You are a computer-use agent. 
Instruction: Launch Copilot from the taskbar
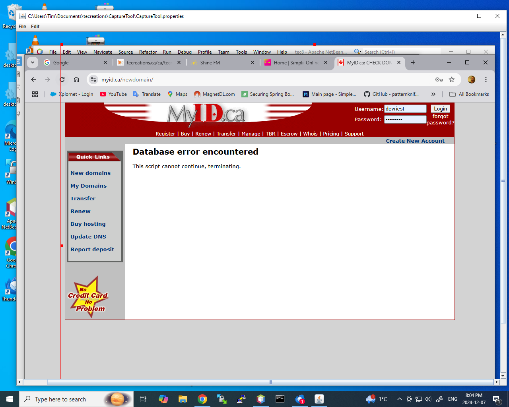(163, 399)
